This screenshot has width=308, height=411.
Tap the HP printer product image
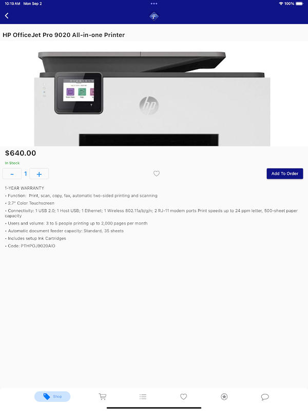152,99
